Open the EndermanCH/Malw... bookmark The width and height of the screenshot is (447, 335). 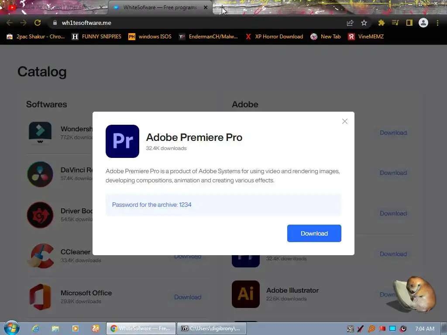(x=208, y=37)
